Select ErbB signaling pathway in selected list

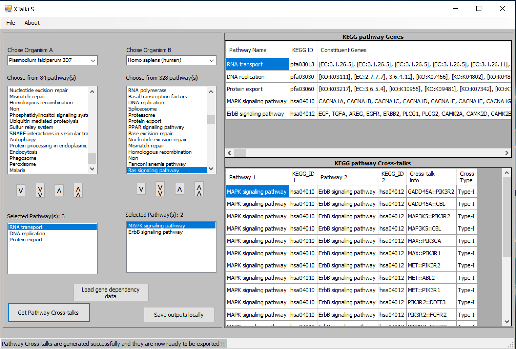pyautogui.click(x=155, y=232)
